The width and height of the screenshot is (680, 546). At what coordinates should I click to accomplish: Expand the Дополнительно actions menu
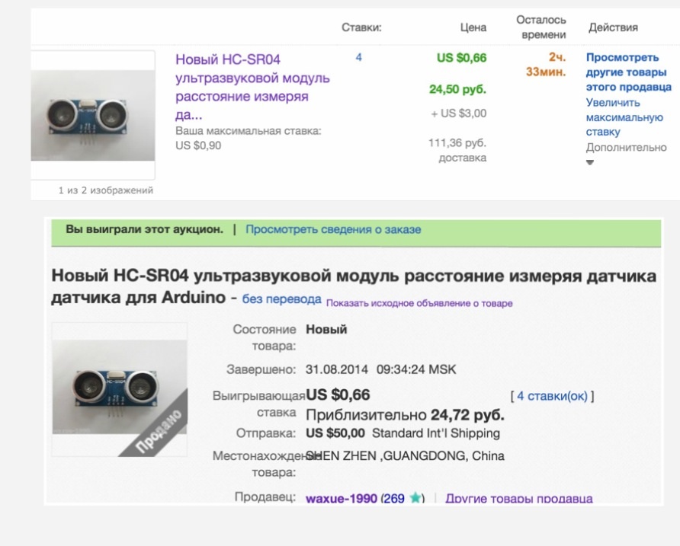[x=626, y=147]
